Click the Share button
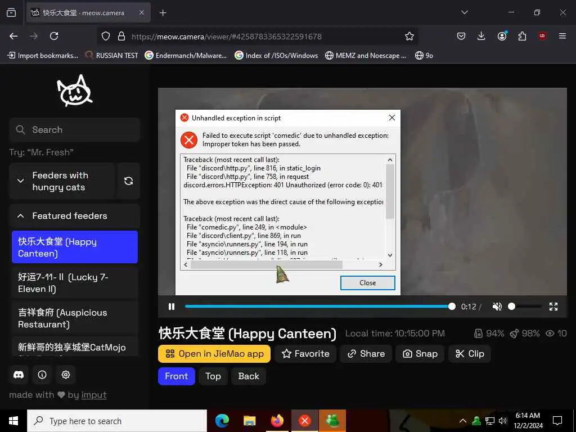This screenshot has width=576, height=432. [x=366, y=354]
